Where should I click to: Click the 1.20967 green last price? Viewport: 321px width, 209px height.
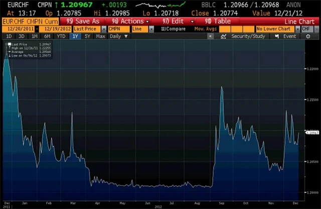pos(77,5)
